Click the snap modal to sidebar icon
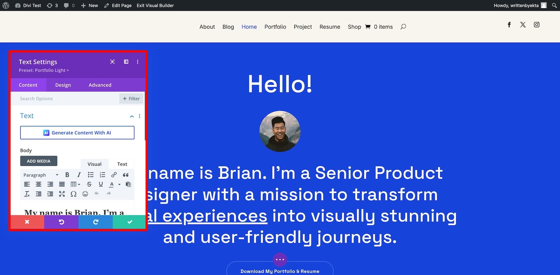This screenshot has height=275, width=560. pyautogui.click(x=126, y=62)
